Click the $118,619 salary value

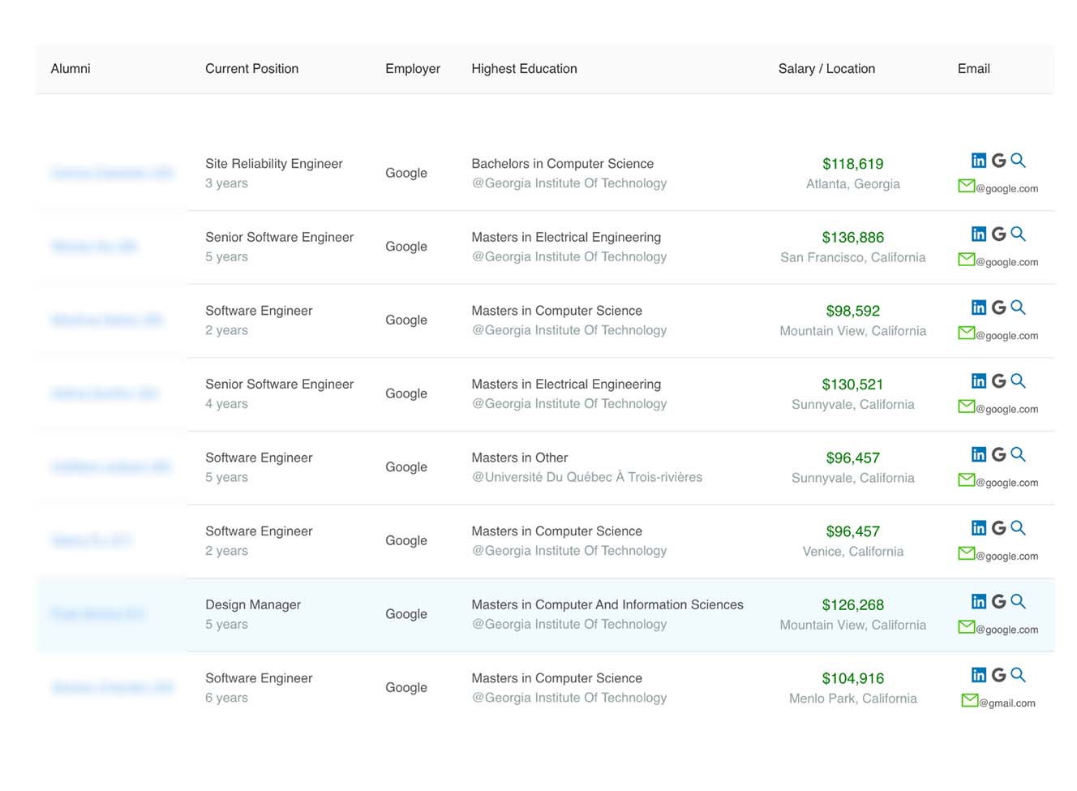tap(852, 164)
